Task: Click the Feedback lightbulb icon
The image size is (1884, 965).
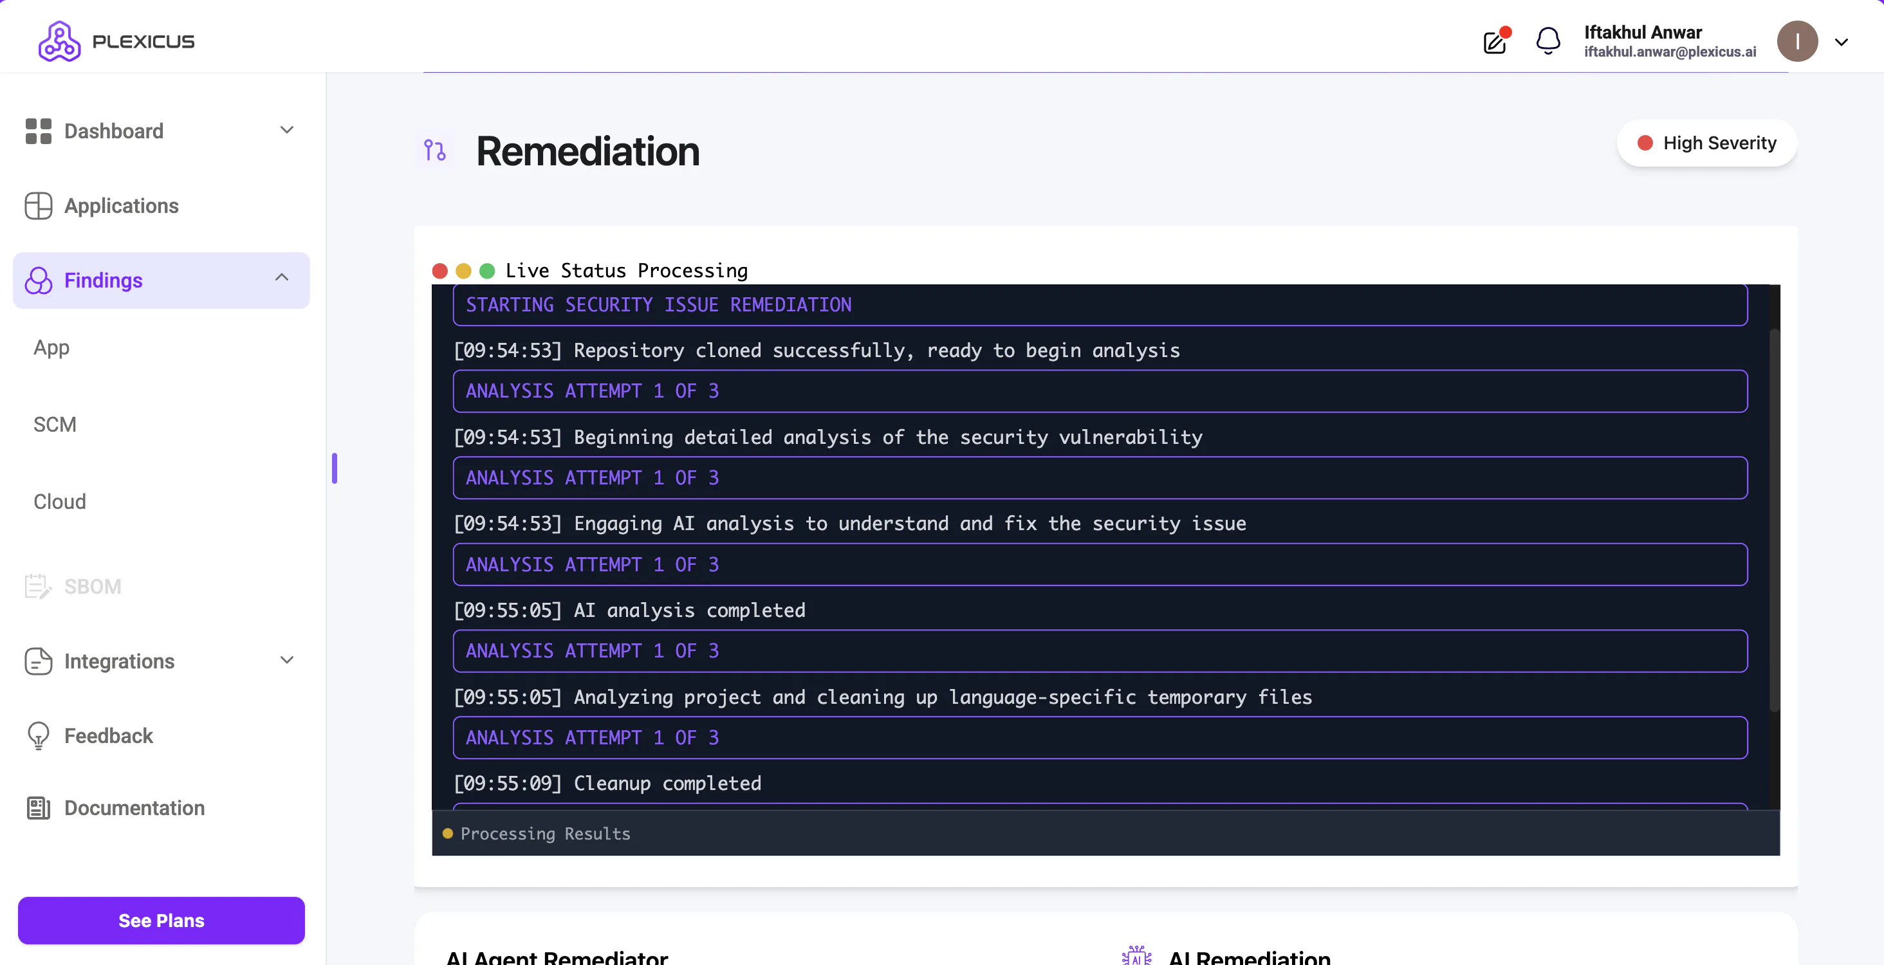Action: point(38,735)
